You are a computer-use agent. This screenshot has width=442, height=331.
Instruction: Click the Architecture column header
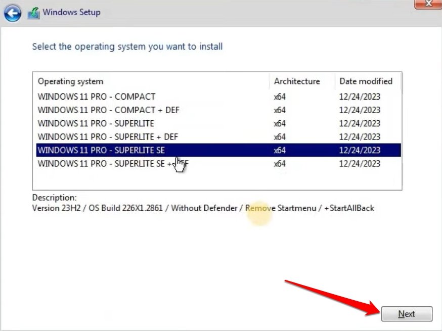302,81
